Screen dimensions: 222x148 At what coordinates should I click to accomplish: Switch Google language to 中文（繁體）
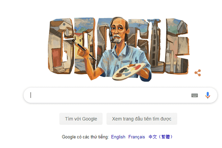(x=161, y=137)
